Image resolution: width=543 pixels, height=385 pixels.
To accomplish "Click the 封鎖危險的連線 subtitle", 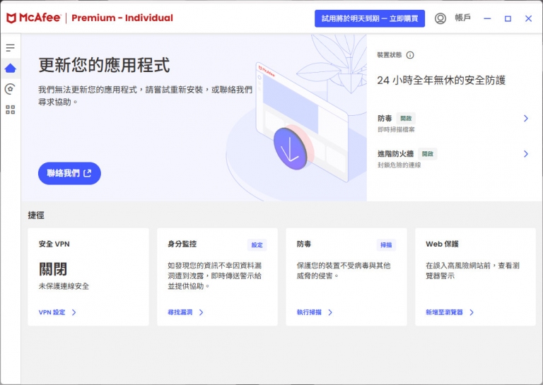I will click(x=399, y=165).
